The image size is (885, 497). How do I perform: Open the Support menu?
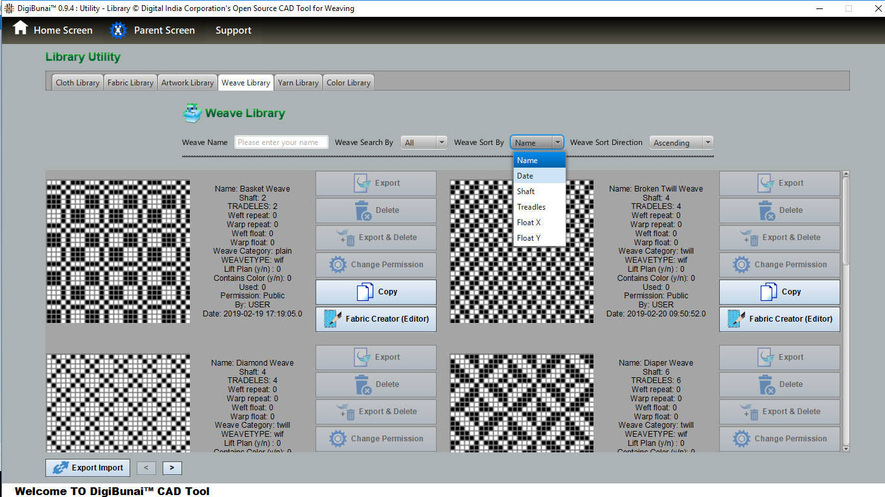(233, 30)
